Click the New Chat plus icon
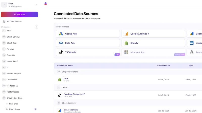Screen dimensions: 202x113 tap(7, 104)
